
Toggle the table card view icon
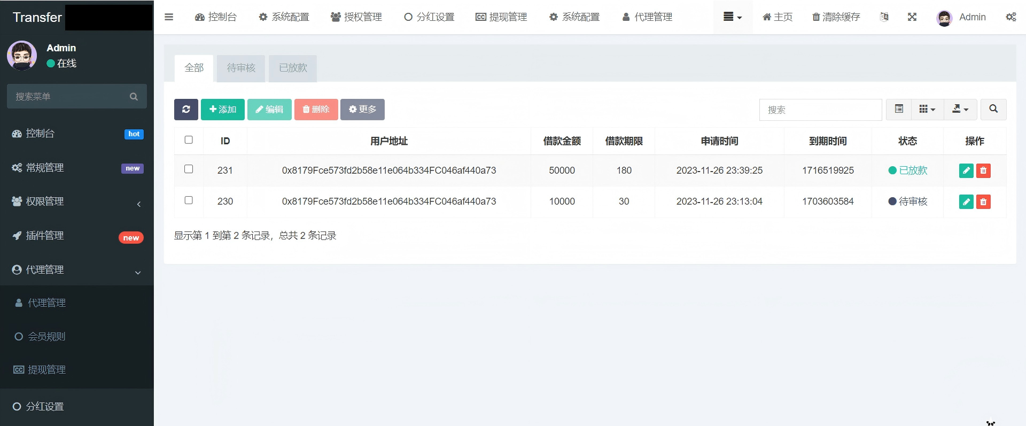(x=899, y=109)
